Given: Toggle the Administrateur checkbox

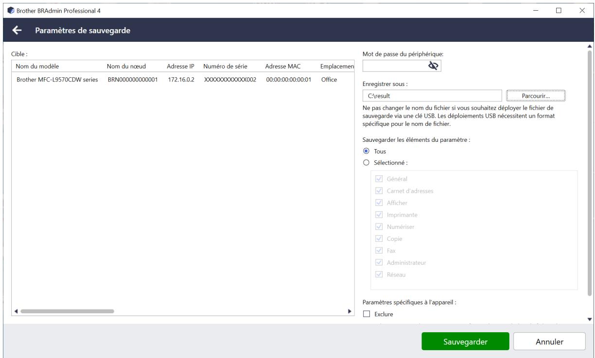Looking at the screenshot, I should pos(380,263).
